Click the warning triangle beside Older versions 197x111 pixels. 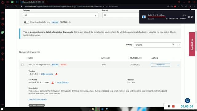coord(56,74)
